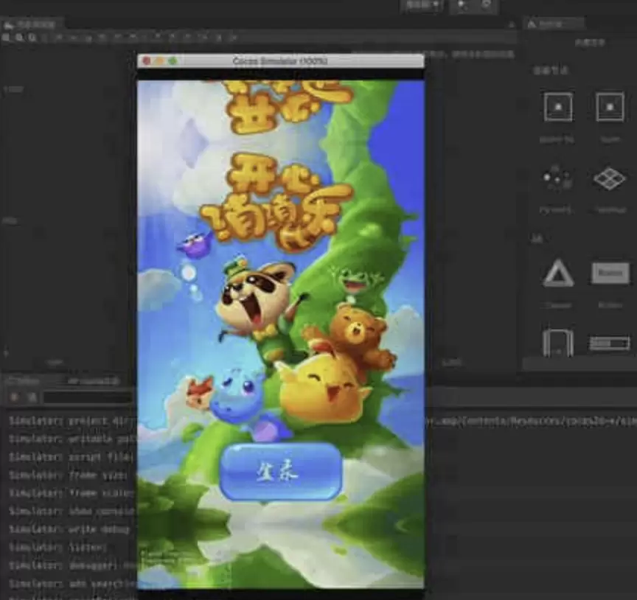Select the 'Simulator: add searching' log line

pyautogui.click(x=72, y=583)
